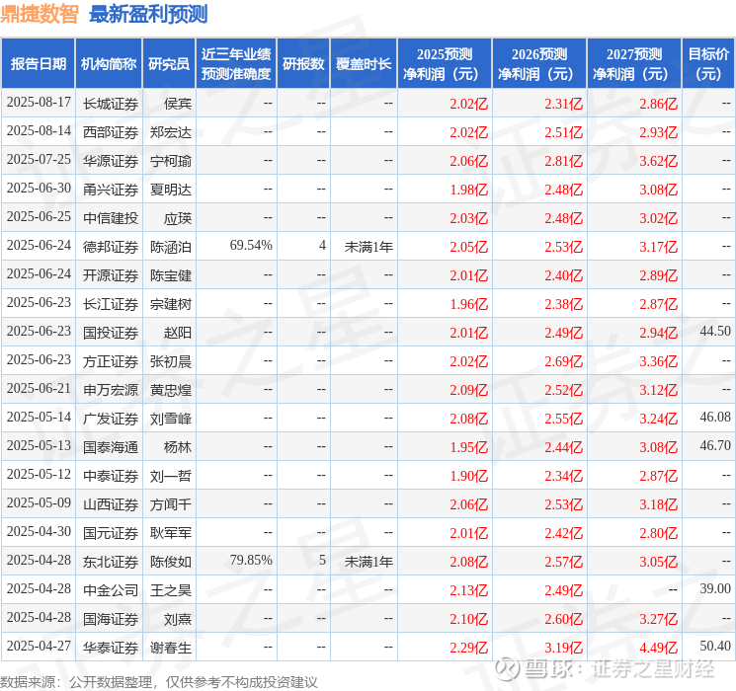The height and width of the screenshot is (691, 736).
Task: Click target price 46.70
Action: click(715, 445)
